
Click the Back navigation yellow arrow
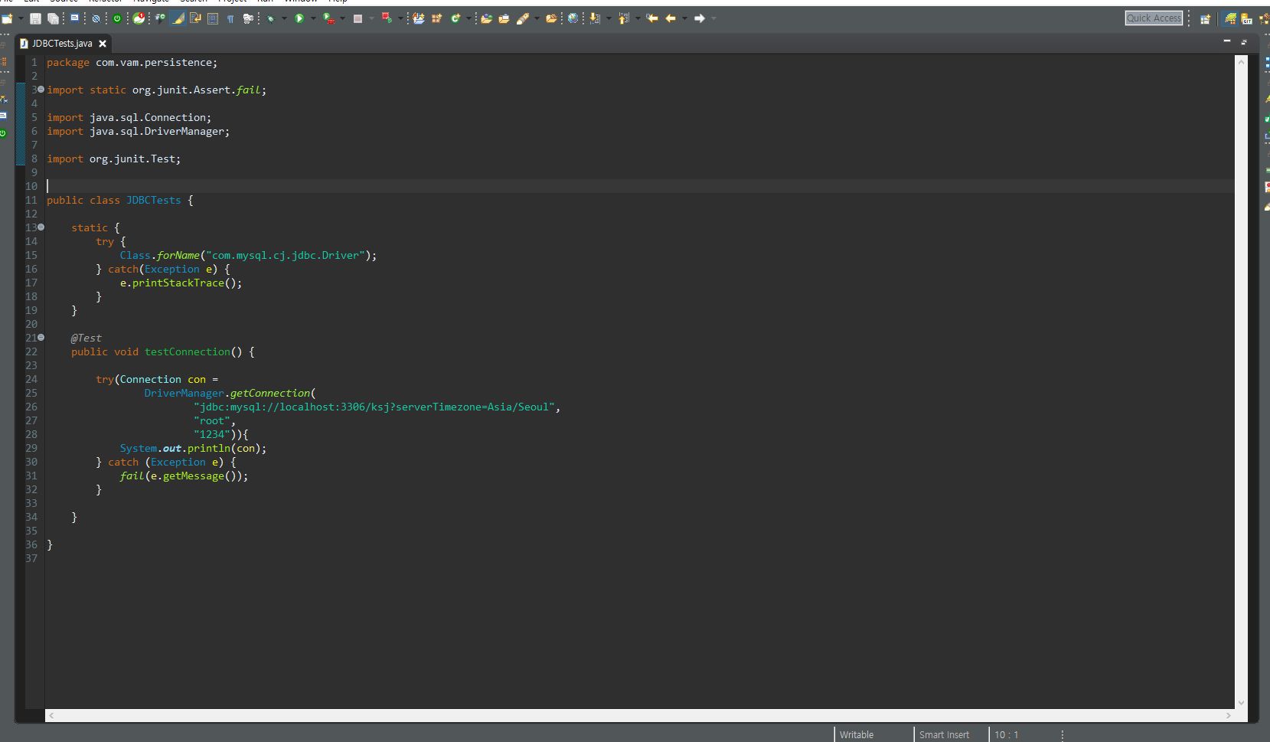pyautogui.click(x=671, y=18)
